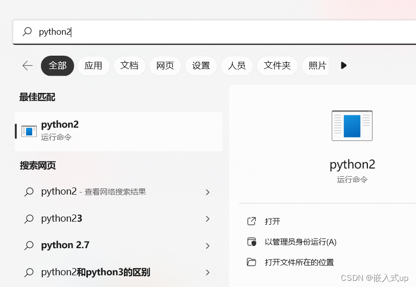
Task: Expand chevron for python2和python3的区别
Action: (x=207, y=272)
